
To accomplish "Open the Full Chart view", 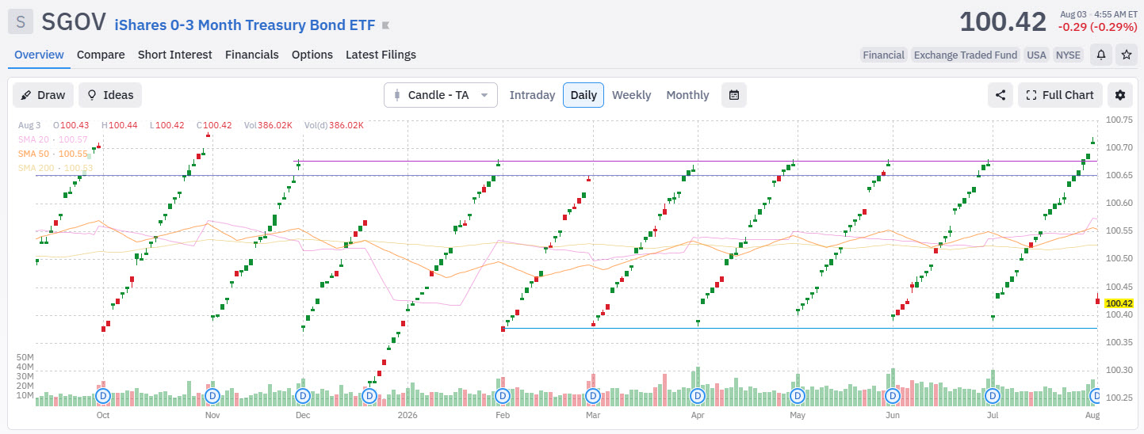I will pyautogui.click(x=1060, y=95).
